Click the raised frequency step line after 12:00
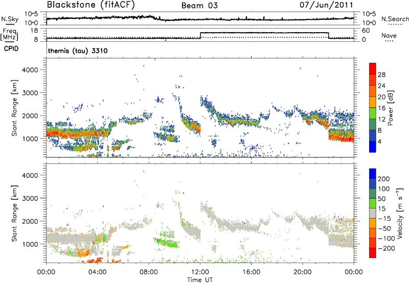Screen dimensions: 409x283 tap(264, 33)
